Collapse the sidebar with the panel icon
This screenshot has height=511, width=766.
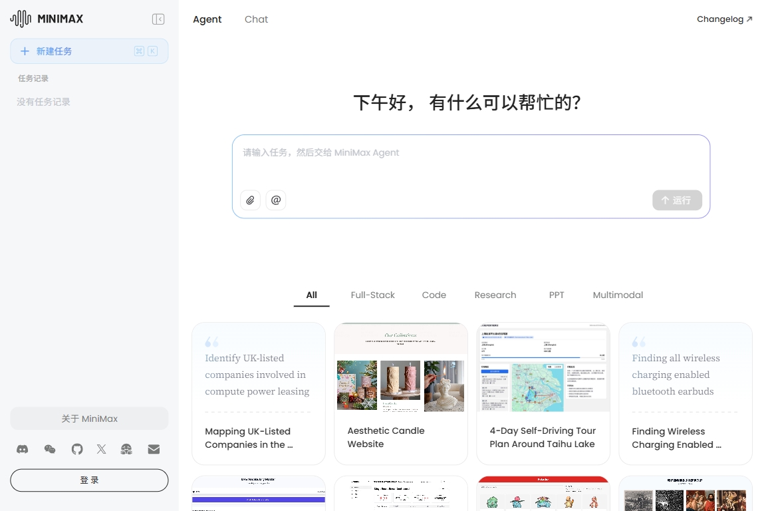(x=158, y=19)
